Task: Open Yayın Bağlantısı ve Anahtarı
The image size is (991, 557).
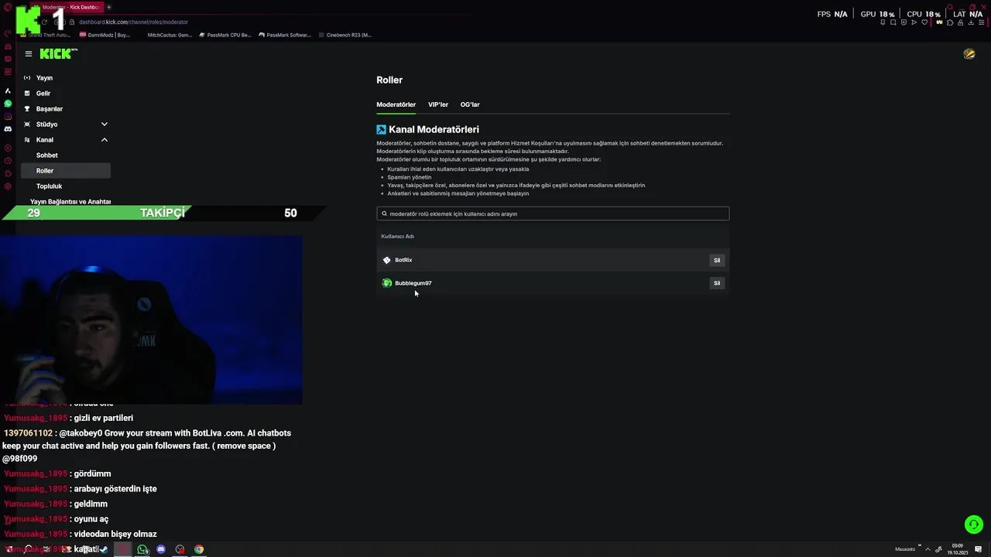Action: click(x=70, y=201)
